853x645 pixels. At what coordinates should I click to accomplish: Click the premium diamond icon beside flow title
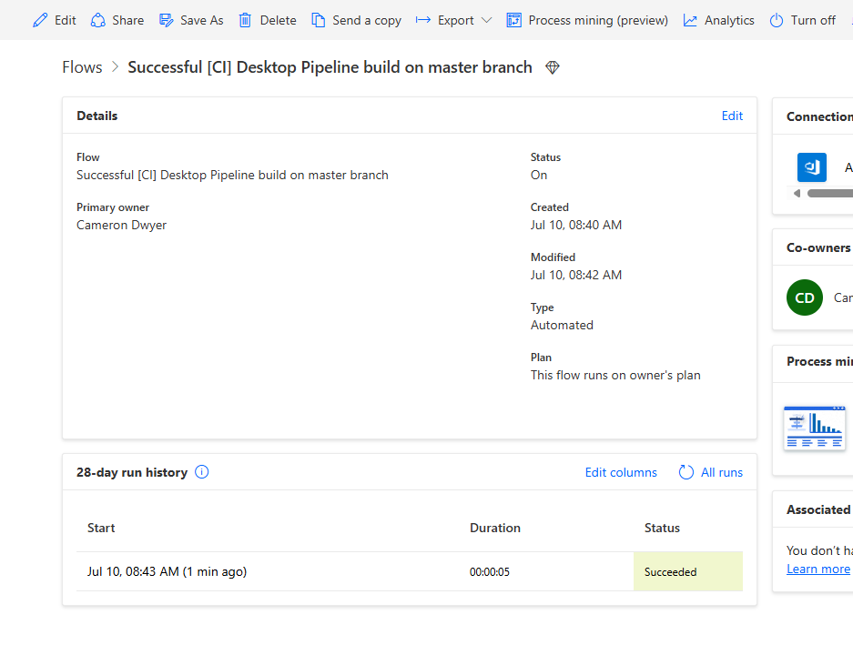553,67
